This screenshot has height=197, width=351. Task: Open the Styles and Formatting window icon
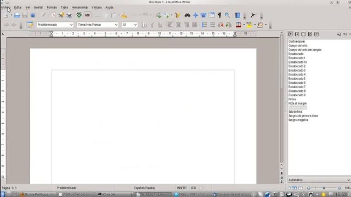tap(30, 25)
